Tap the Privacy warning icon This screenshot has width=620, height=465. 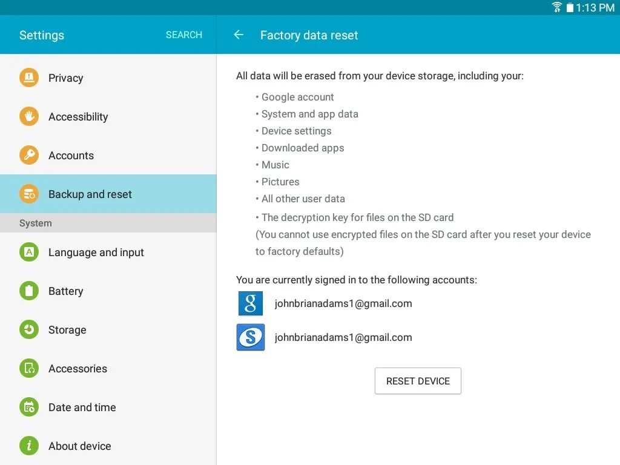(29, 77)
